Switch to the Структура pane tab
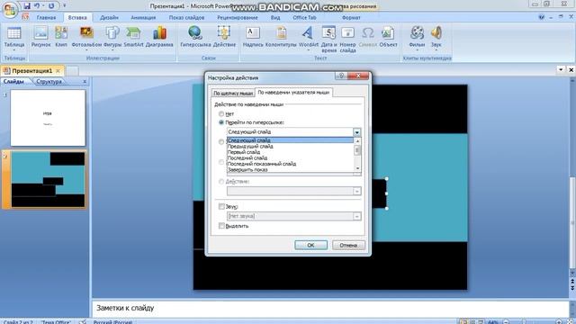This screenshot has height=324, width=576. point(49,82)
